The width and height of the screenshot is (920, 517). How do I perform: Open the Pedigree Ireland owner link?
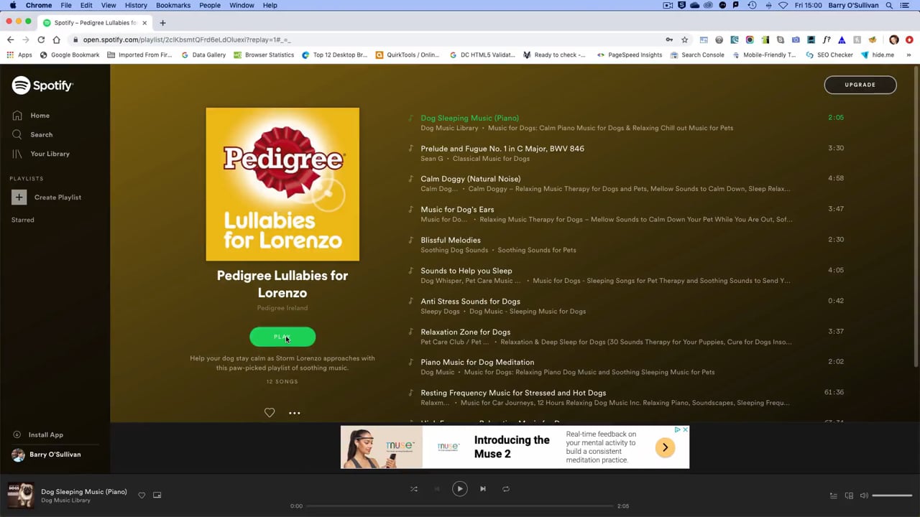tap(282, 308)
